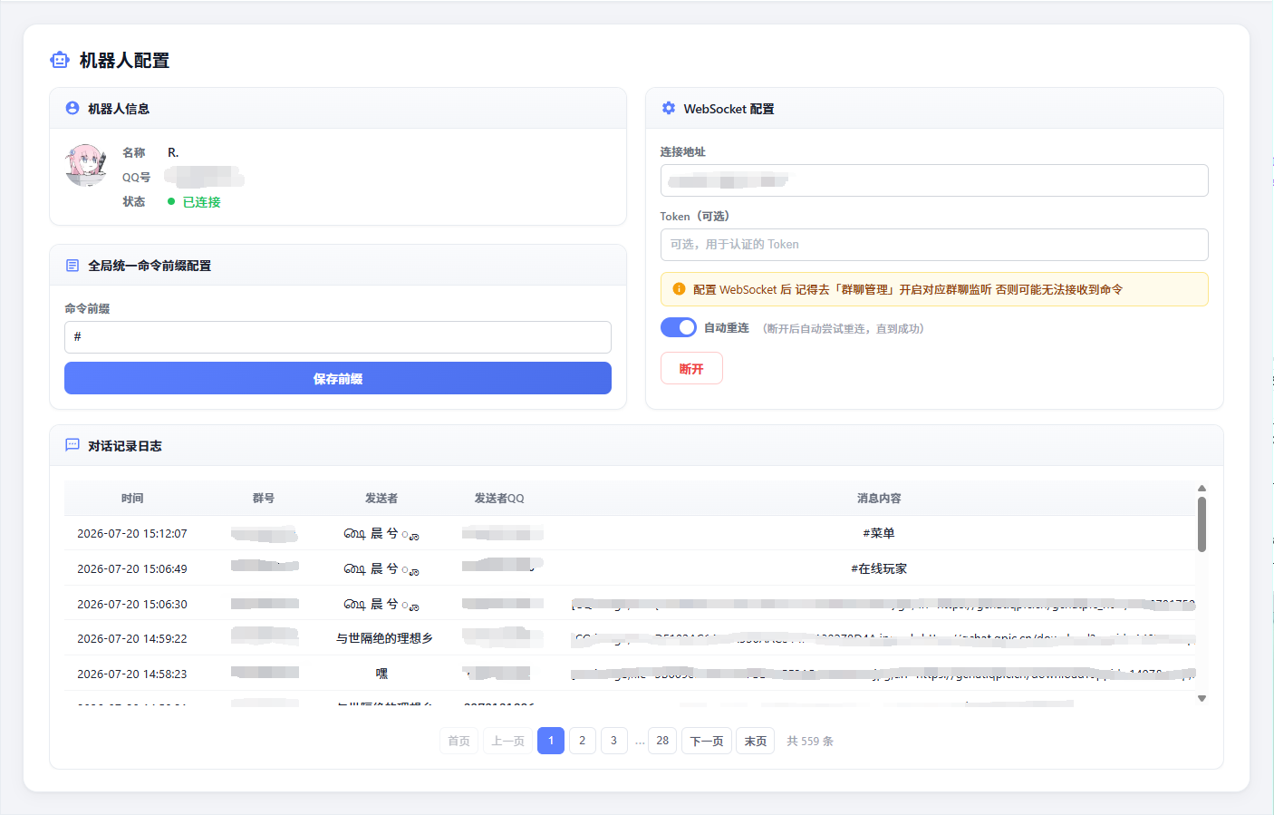Toggle the 自动重连 switch off
Viewport: 1274px width, 815px height.
coord(679,327)
